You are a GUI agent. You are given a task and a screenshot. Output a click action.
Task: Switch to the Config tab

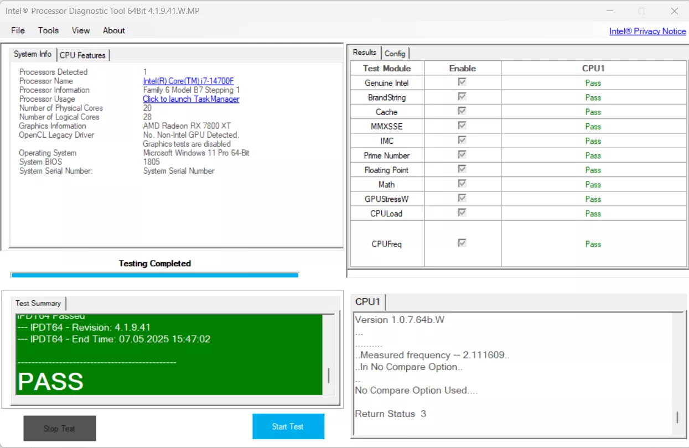tap(395, 53)
